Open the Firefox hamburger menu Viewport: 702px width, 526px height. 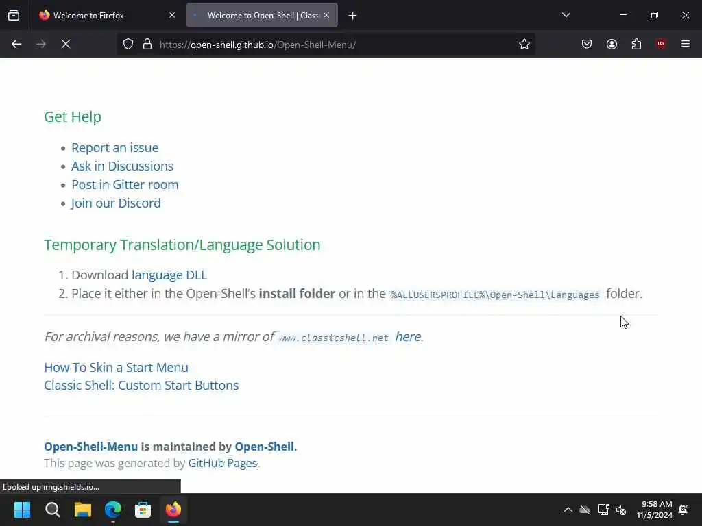pyautogui.click(x=686, y=44)
